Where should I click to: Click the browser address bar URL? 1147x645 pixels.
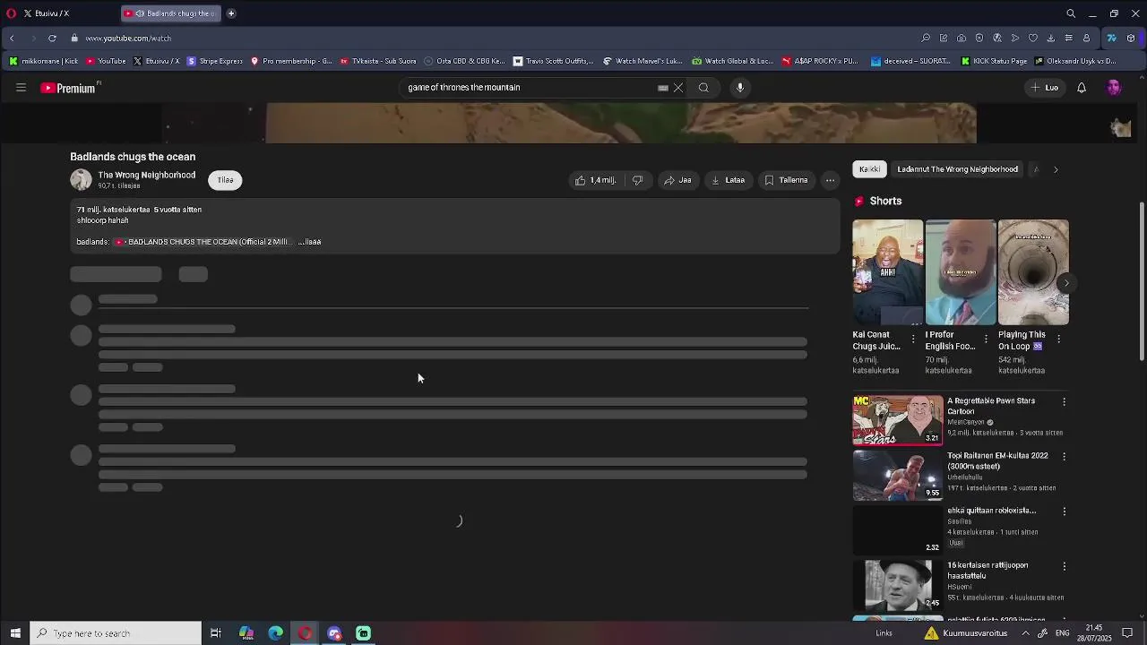click(x=128, y=39)
